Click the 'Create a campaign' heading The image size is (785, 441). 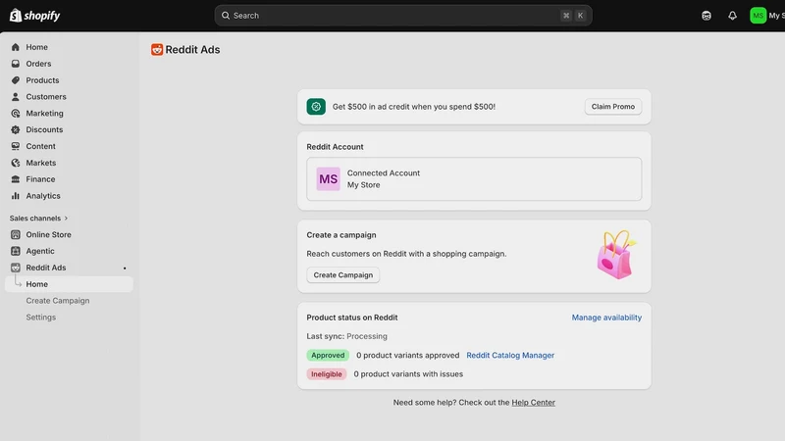tap(341, 235)
